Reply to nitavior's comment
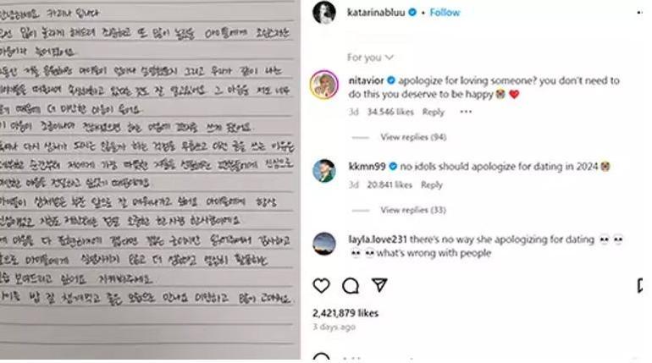This screenshot has width=652, height=363. (x=434, y=112)
